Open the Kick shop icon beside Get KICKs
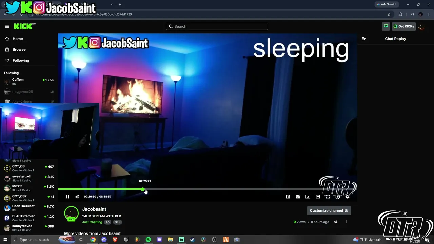434x244 pixels. (x=386, y=26)
